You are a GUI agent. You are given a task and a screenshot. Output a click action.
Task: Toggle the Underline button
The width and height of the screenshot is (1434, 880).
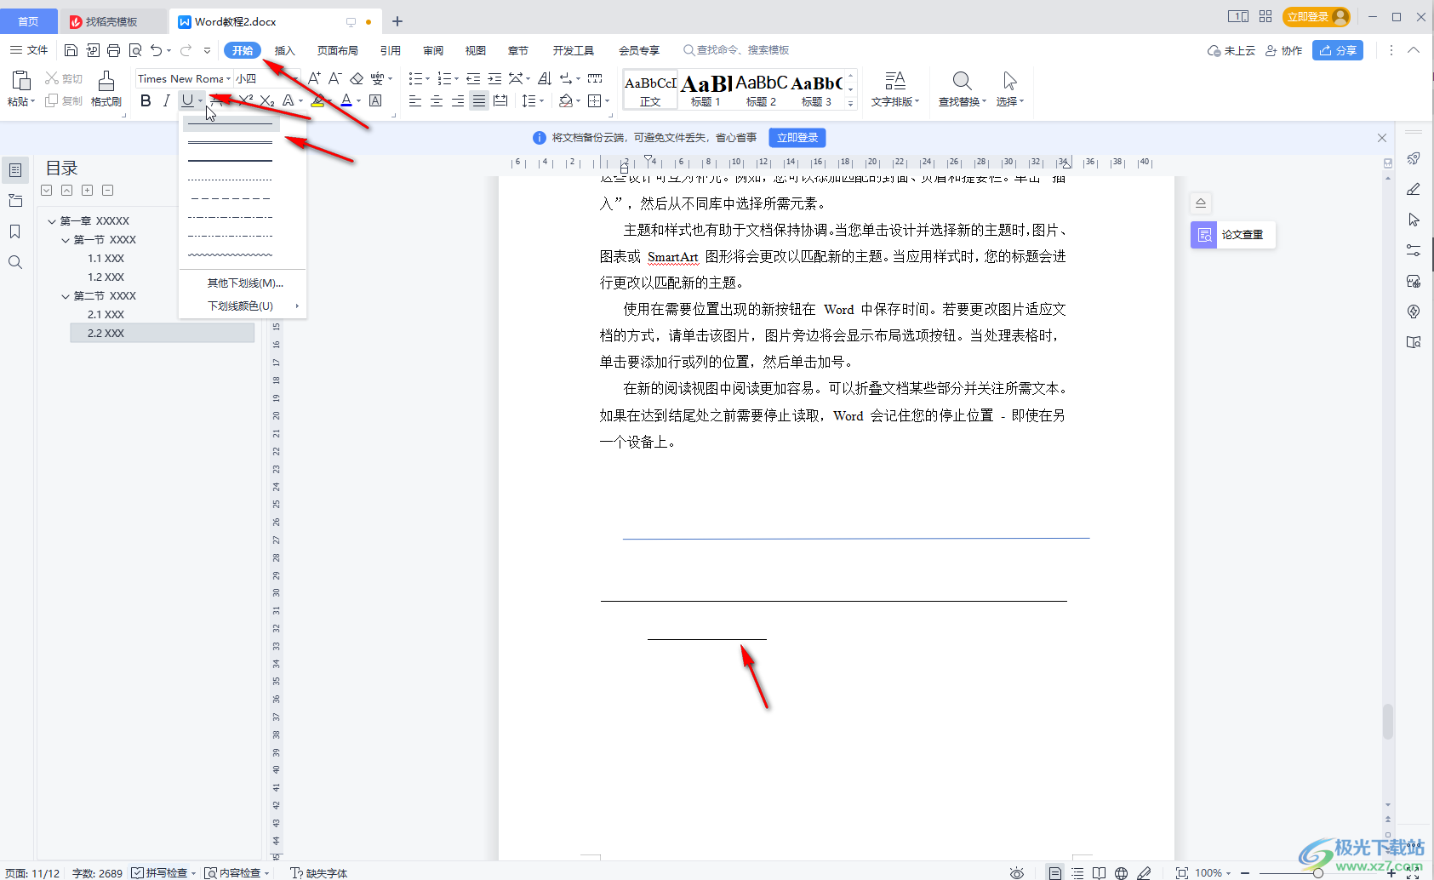tap(187, 100)
